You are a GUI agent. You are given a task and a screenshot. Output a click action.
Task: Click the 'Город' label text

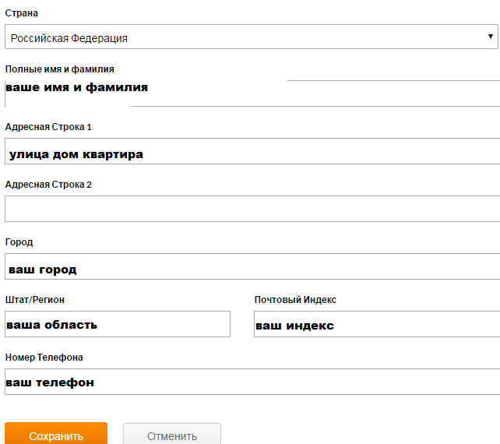pyautogui.click(x=19, y=242)
